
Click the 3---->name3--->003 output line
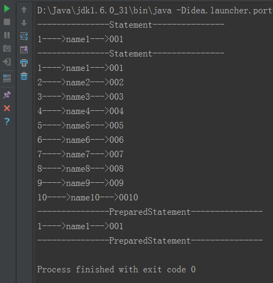81,97
